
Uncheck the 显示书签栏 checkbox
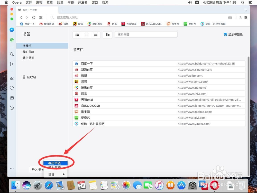click(x=225, y=34)
